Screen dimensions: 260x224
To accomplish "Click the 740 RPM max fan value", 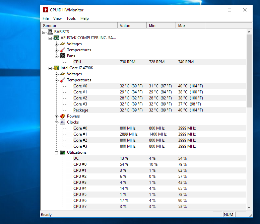I will (x=186, y=62).
